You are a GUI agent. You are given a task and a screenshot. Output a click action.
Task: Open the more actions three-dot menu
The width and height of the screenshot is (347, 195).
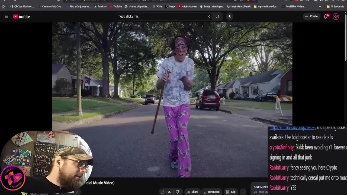[243, 192]
